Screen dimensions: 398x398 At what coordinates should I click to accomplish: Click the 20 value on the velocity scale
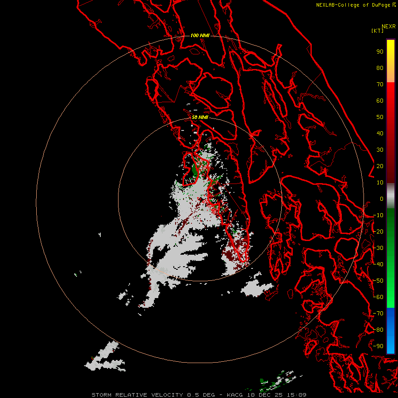click(x=380, y=166)
